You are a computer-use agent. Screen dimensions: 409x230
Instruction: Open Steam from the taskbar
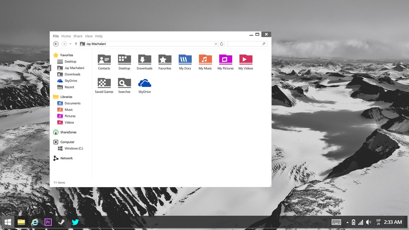click(62, 222)
